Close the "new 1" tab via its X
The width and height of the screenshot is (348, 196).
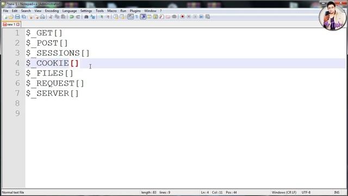click(18, 24)
